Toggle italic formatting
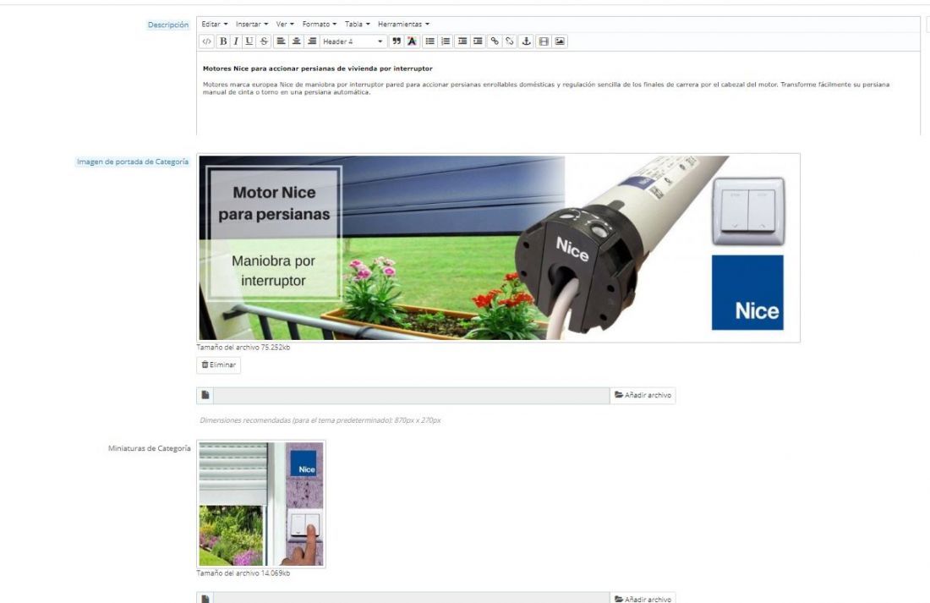The height and width of the screenshot is (603, 930). coord(236,41)
